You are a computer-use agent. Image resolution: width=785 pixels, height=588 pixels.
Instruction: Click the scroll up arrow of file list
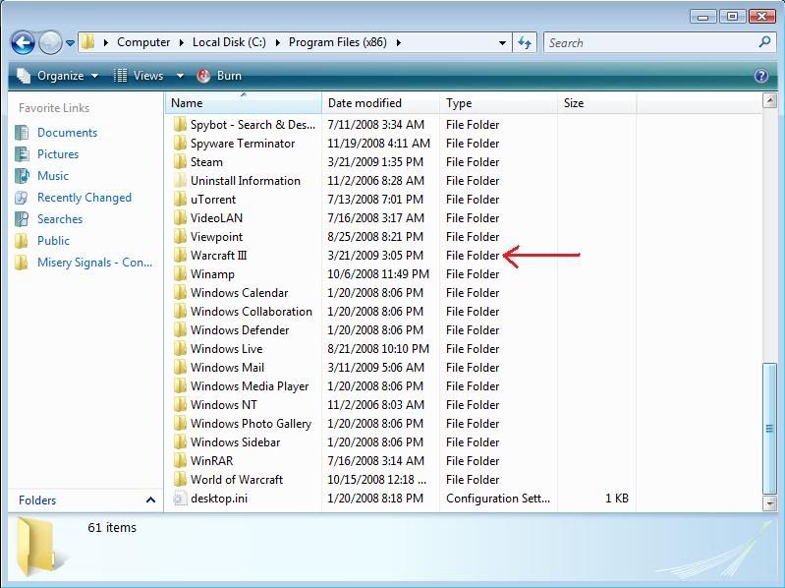(769, 101)
